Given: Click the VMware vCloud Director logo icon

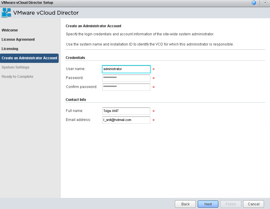Looking at the screenshot, I should [6, 13].
